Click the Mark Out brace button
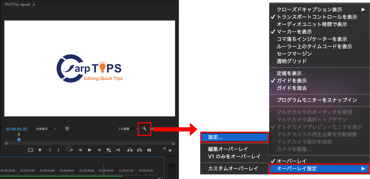This screenshot has height=179, width=370. pos(59,150)
